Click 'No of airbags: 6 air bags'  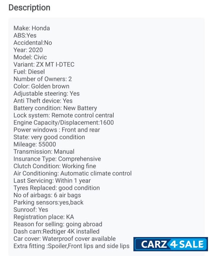(47, 195)
